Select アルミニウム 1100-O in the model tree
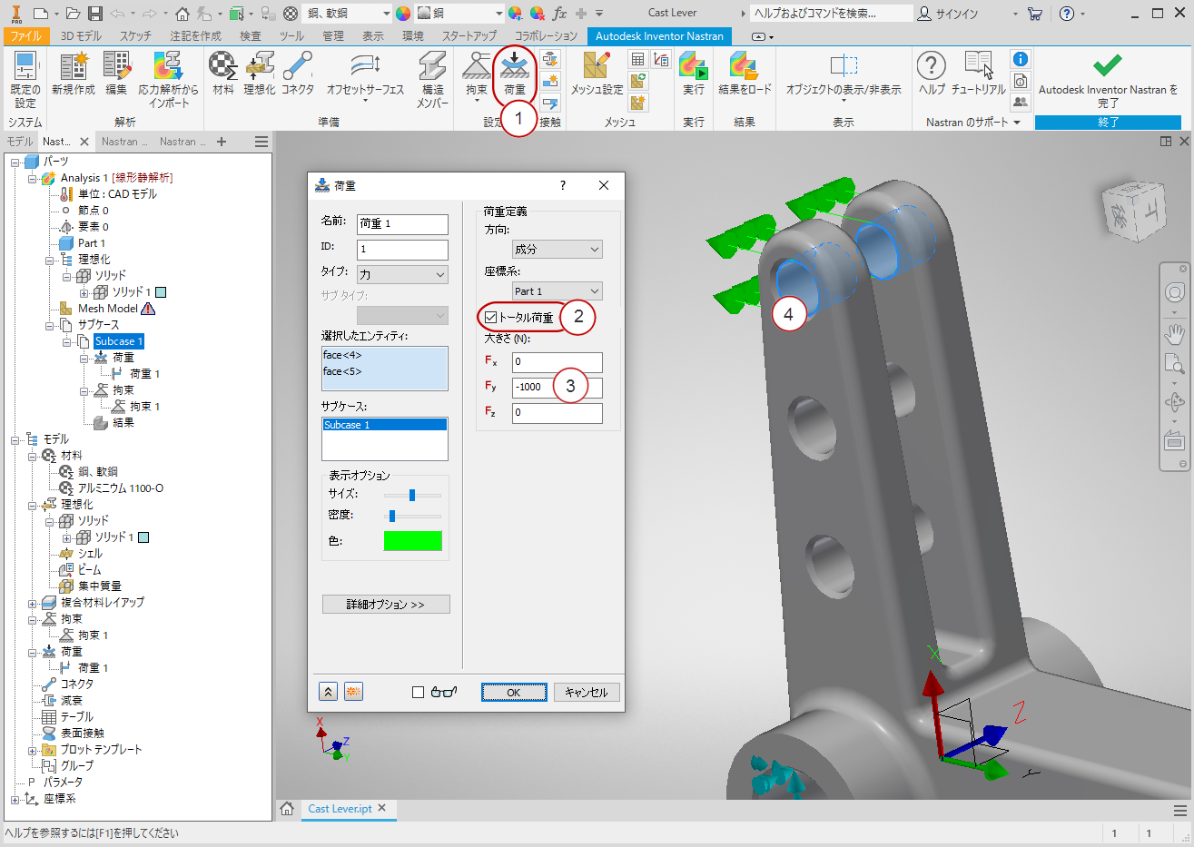This screenshot has width=1194, height=847. (x=121, y=488)
